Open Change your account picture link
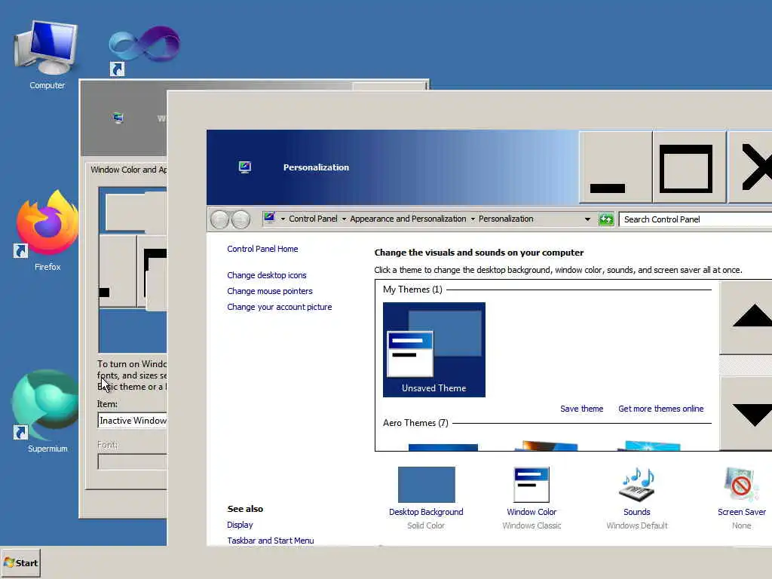The image size is (772, 579). pos(279,307)
